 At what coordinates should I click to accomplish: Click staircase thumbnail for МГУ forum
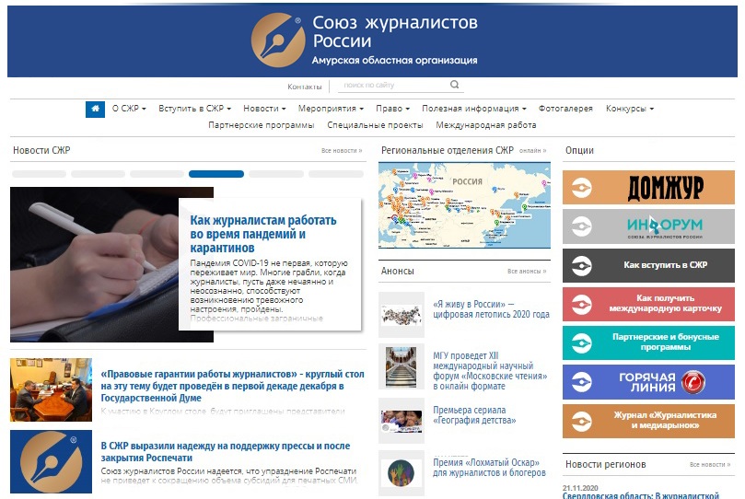(402, 366)
